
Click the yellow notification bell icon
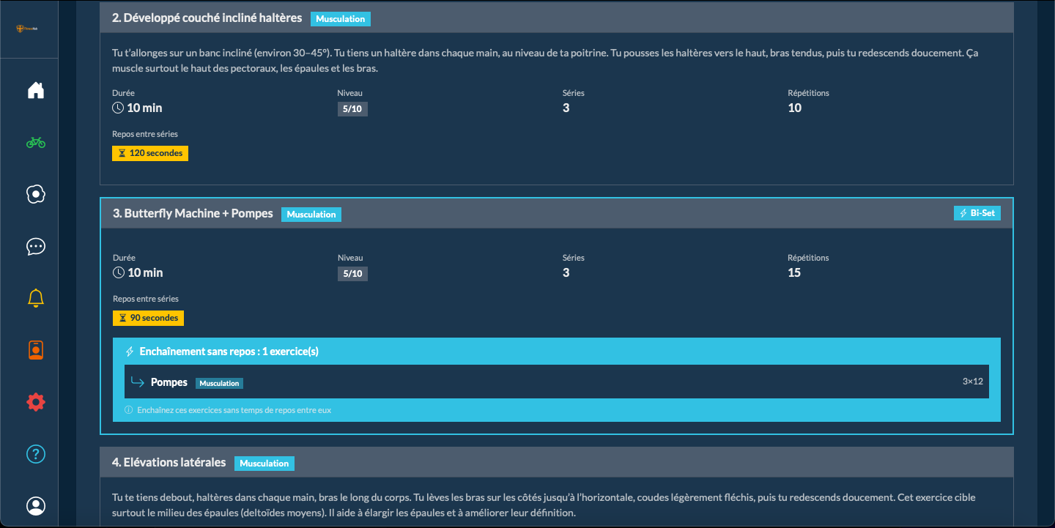point(36,298)
